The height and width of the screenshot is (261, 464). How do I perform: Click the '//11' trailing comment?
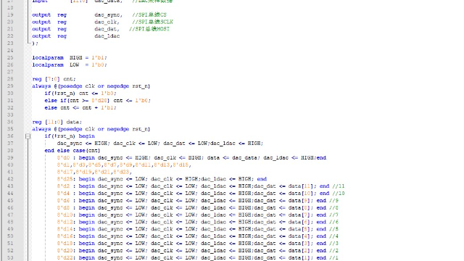pos(339,186)
